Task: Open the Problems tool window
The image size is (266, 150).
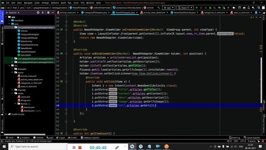Action: pos(23,137)
